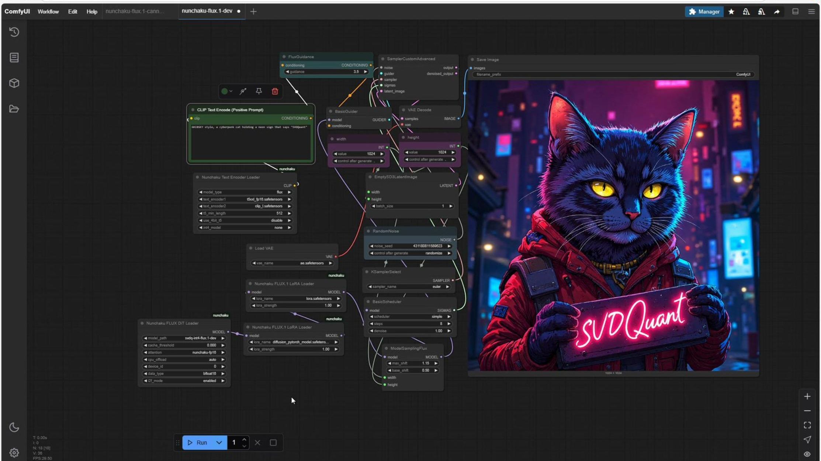Toggle the bottom panel icon in top bar
The image size is (821, 461).
(795, 11)
